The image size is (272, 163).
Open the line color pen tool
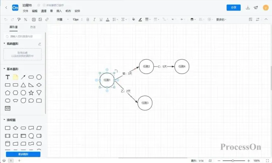tap(140, 20)
